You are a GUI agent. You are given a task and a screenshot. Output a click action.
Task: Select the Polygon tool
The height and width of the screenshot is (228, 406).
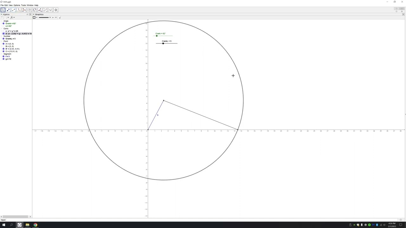24,10
